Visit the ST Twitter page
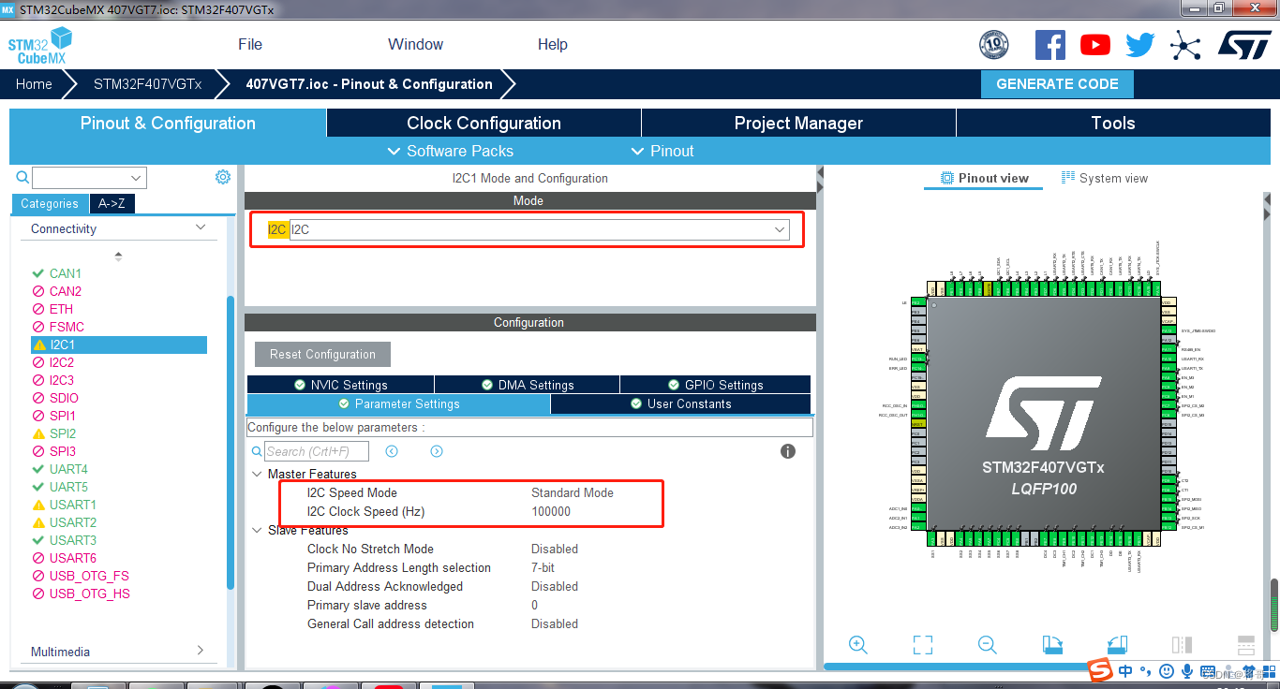Image resolution: width=1280 pixels, height=689 pixels. (x=1139, y=43)
